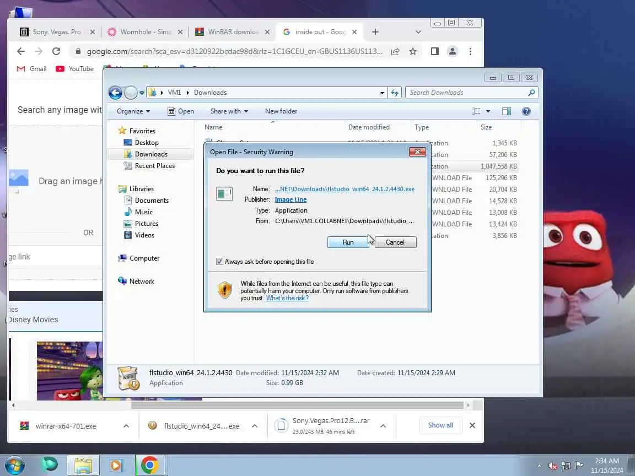Open a new Chrome tab with plus button
The height and width of the screenshot is (476, 635).
[375, 32]
